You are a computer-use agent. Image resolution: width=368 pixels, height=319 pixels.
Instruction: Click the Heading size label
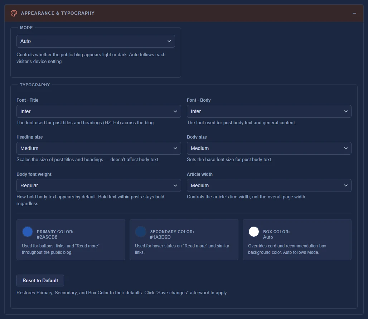pyautogui.click(x=30, y=137)
